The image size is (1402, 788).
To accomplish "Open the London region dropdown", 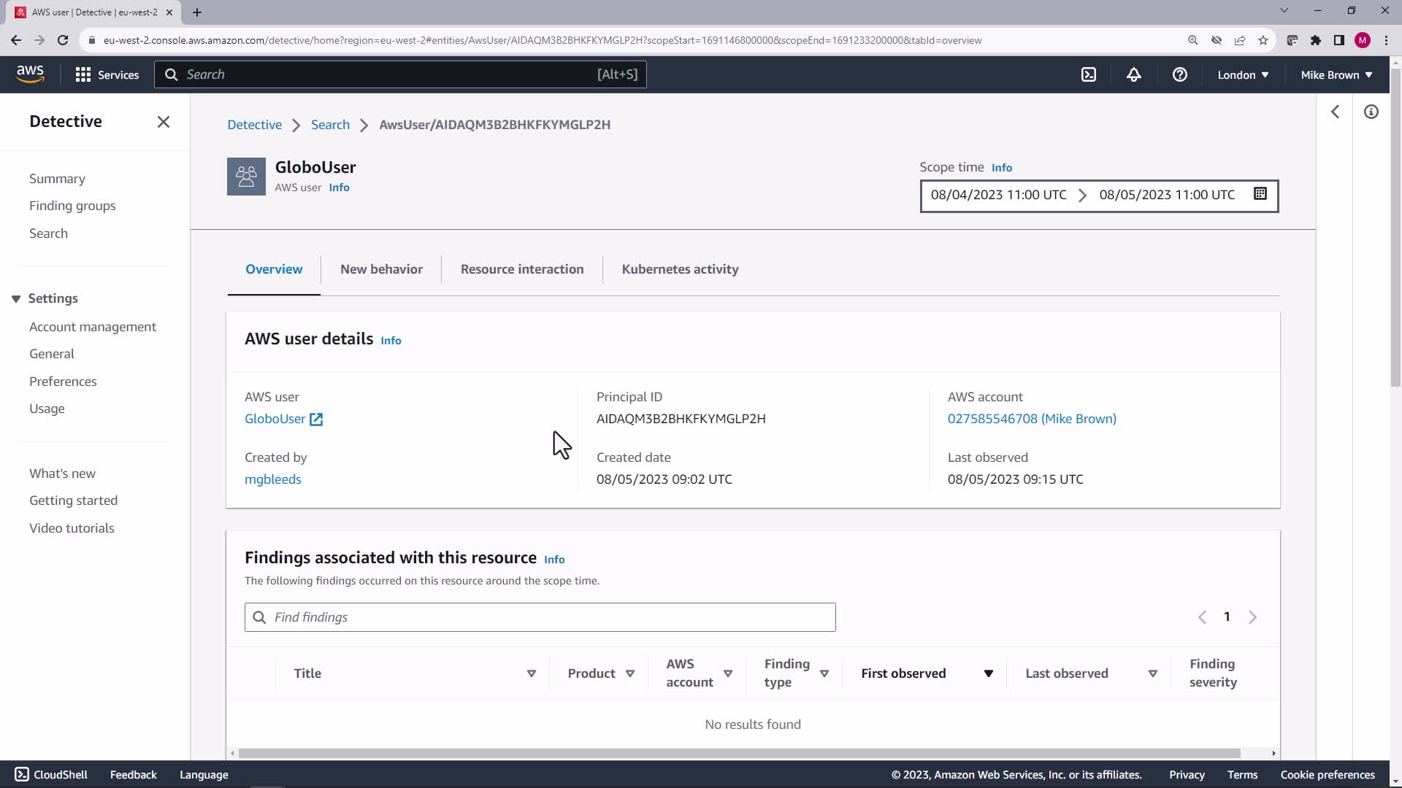I will 1243,74.
